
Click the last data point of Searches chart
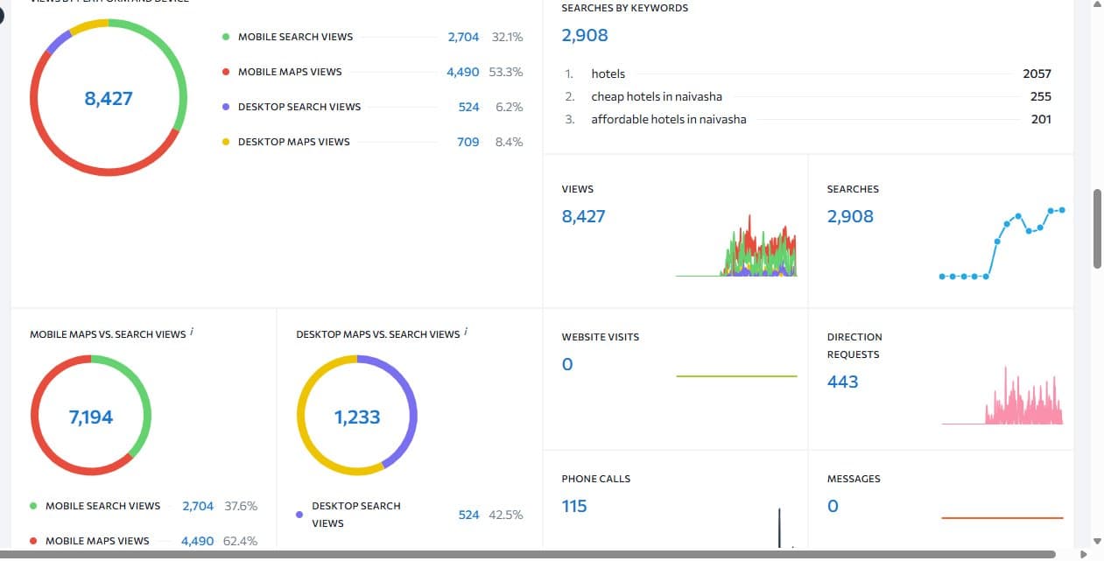(x=1062, y=210)
